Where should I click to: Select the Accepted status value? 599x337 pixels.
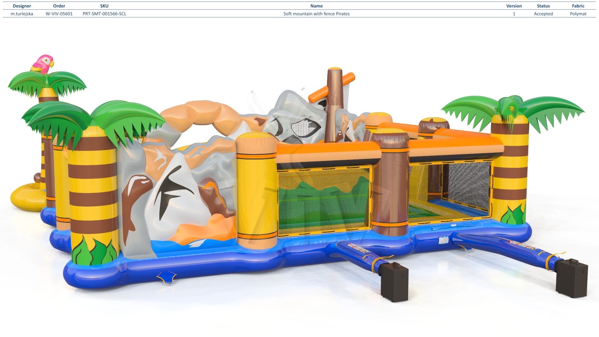pyautogui.click(x=543, y=14)
